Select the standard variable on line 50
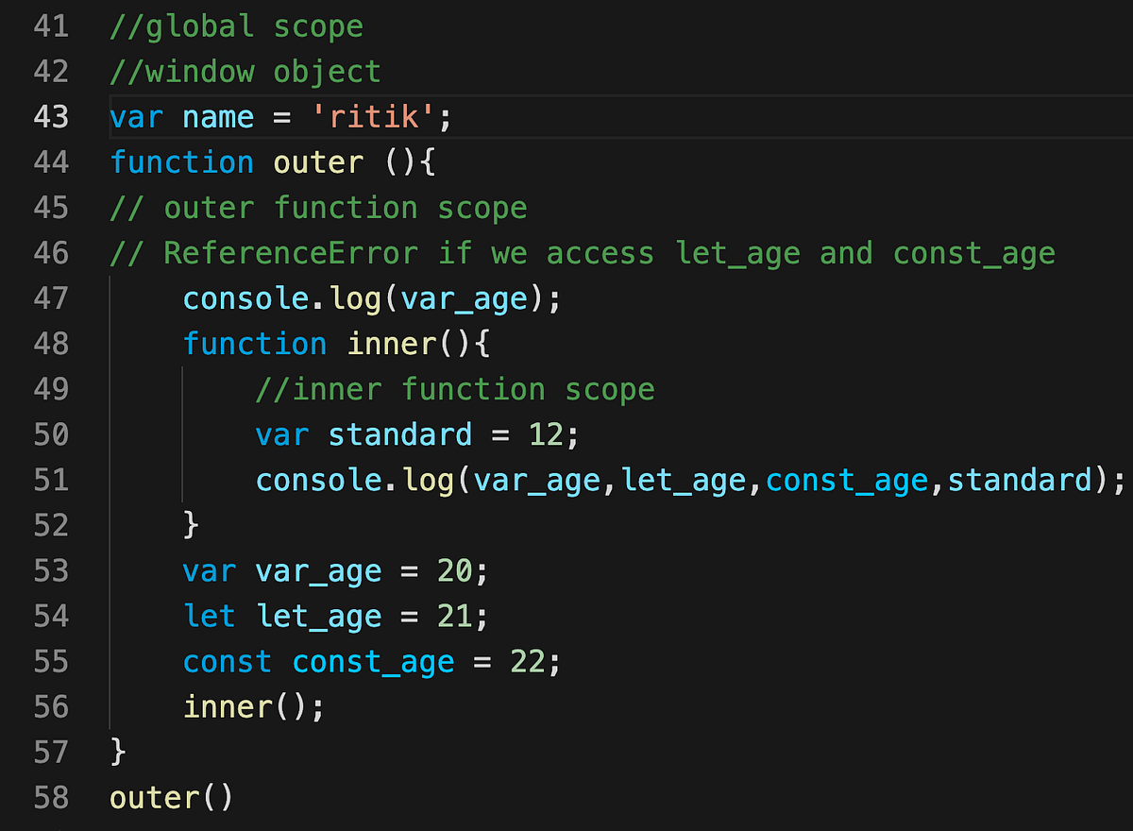 click(400, 434)
